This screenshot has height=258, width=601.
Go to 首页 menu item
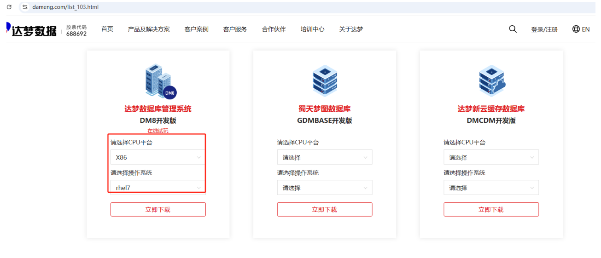click(107, 29)
